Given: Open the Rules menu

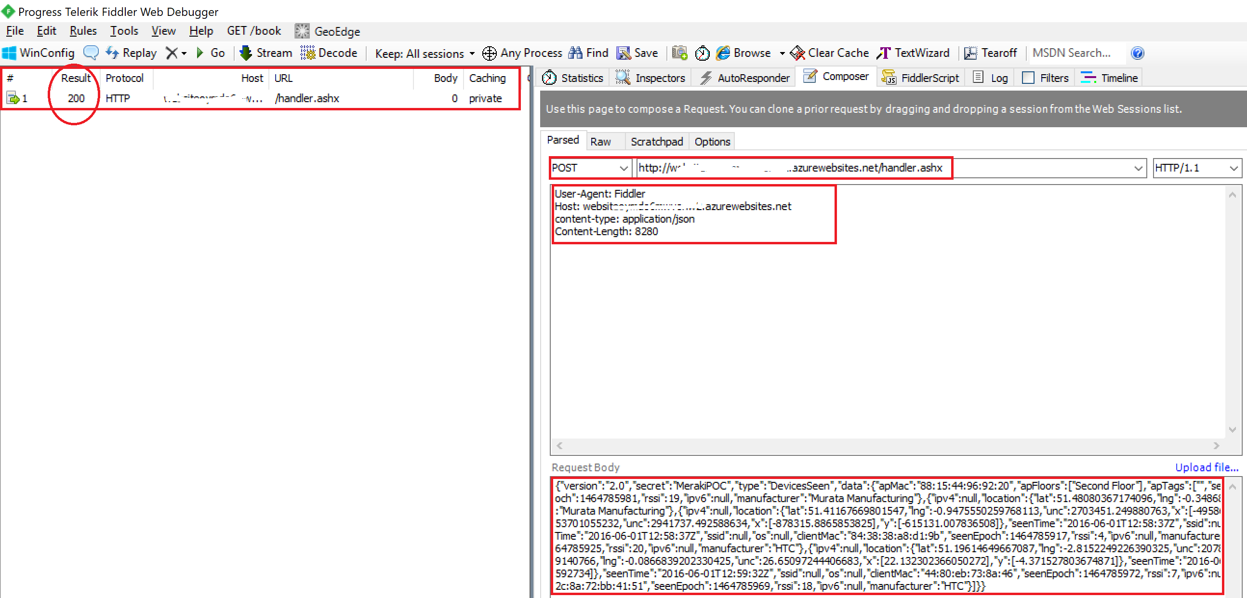Looking at the screenshot, I should pos(83,31).
